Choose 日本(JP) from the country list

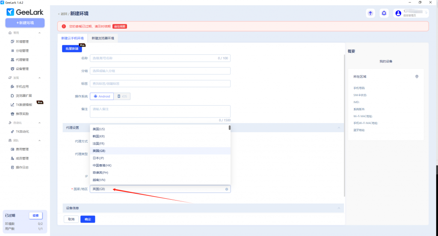(x=98, y=158)
